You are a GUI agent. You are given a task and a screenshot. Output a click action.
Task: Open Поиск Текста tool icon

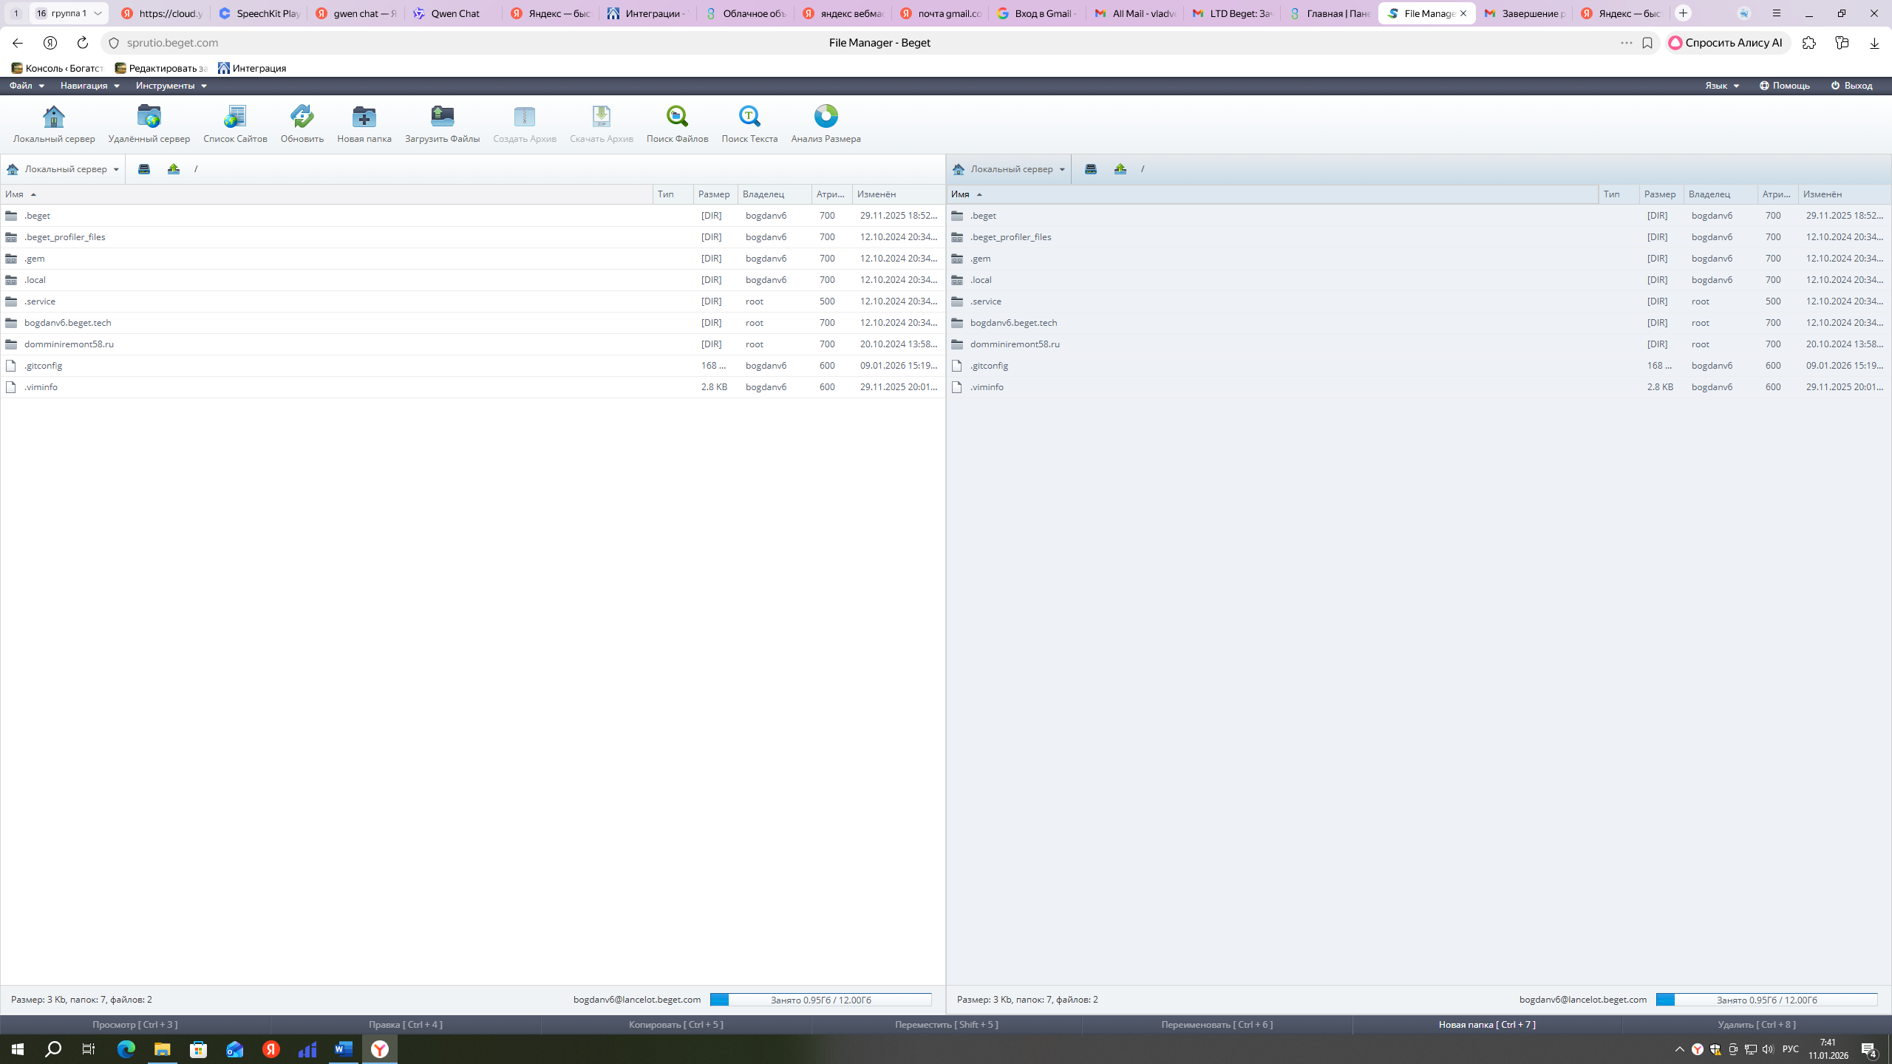[x=749, y=117]
